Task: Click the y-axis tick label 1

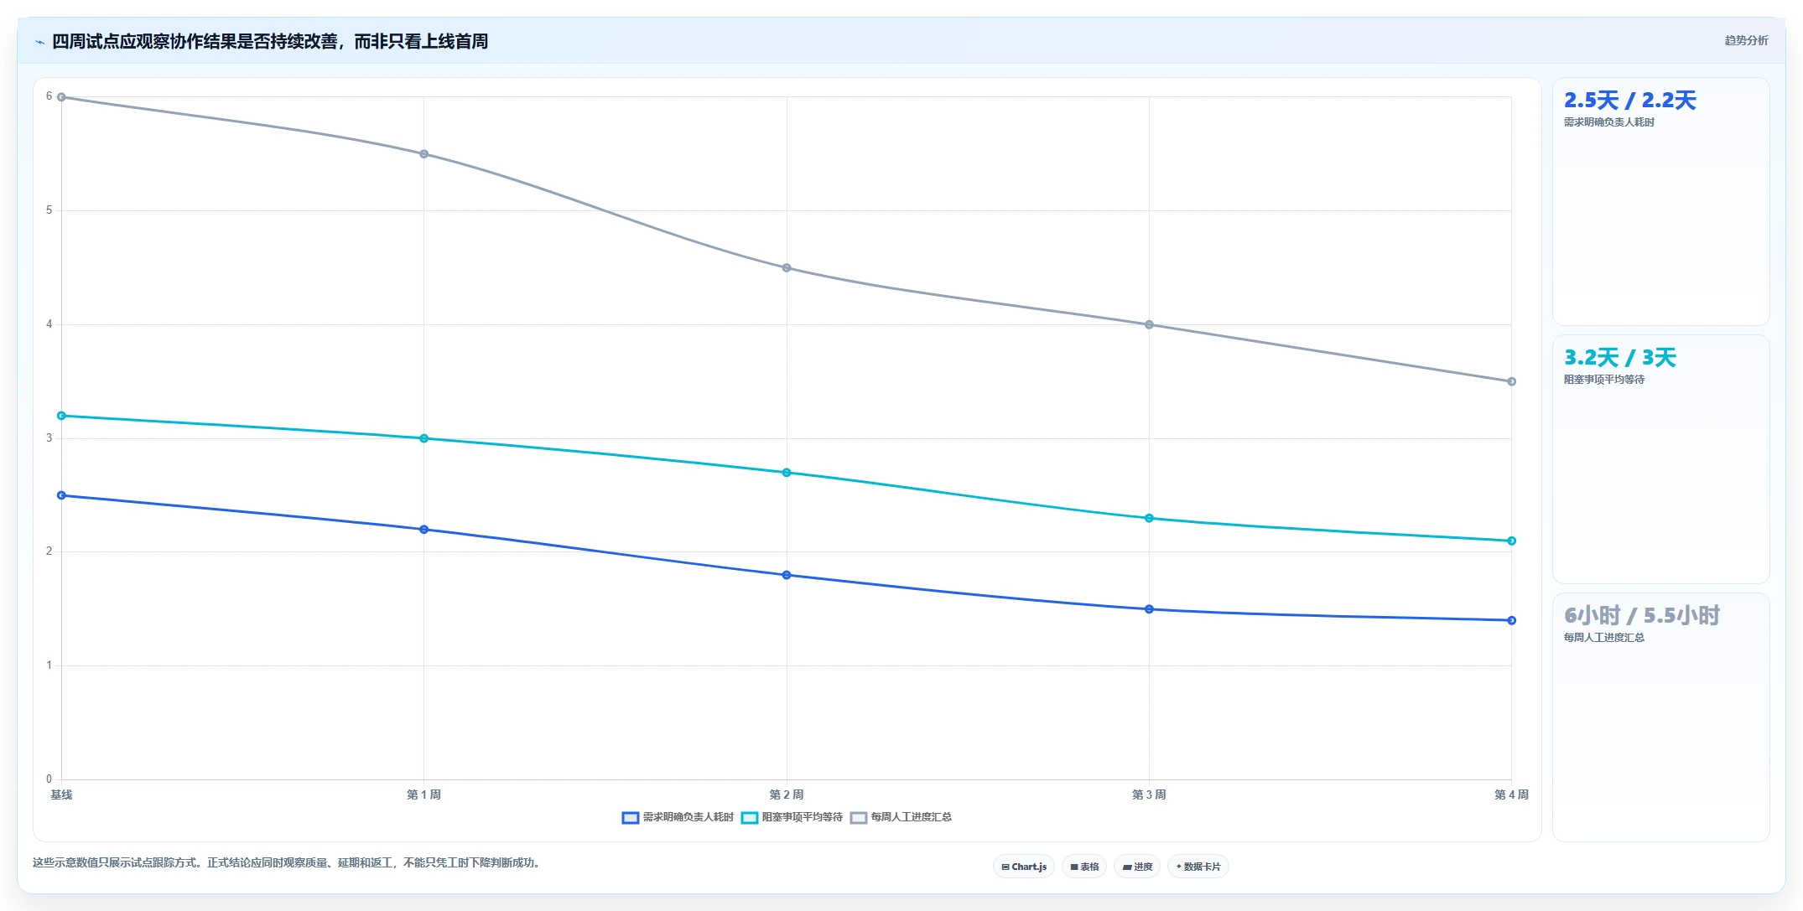Action: click(49, 665)
